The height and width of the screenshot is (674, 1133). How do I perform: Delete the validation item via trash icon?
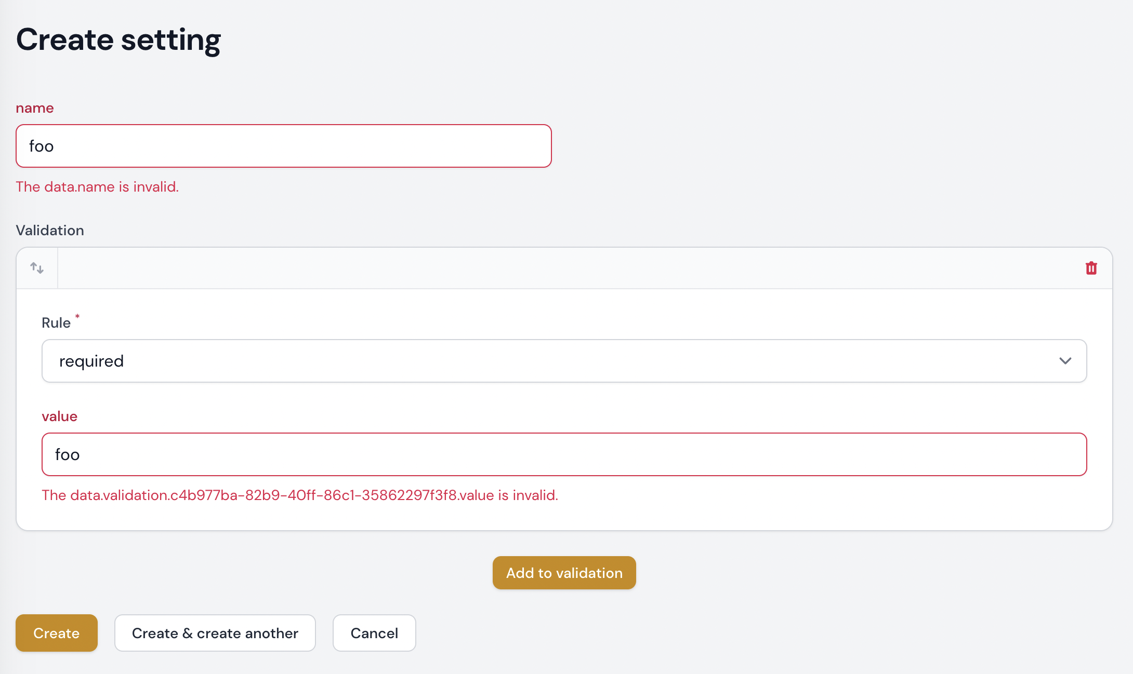pyautogui.click(x=1091, y=268)
